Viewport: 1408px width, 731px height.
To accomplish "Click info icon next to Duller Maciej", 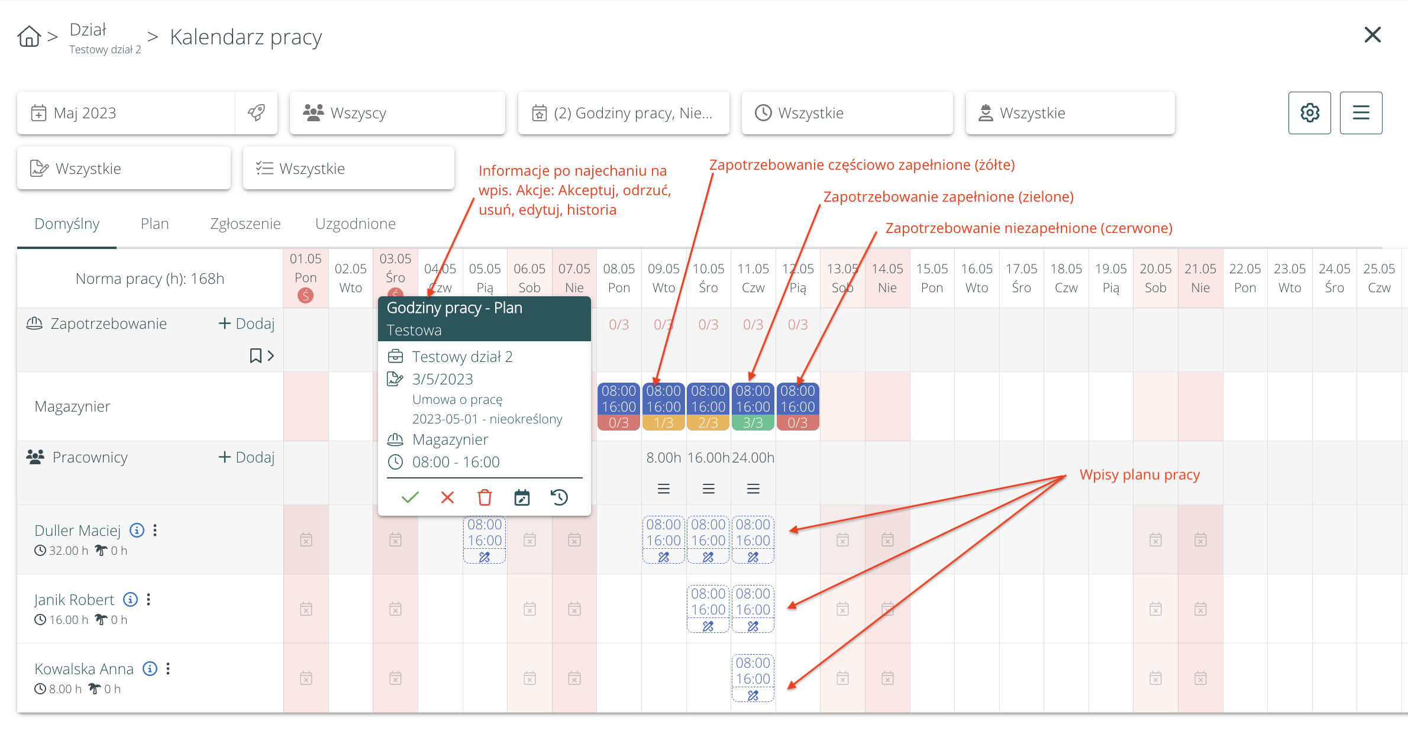I will [137, 530].
